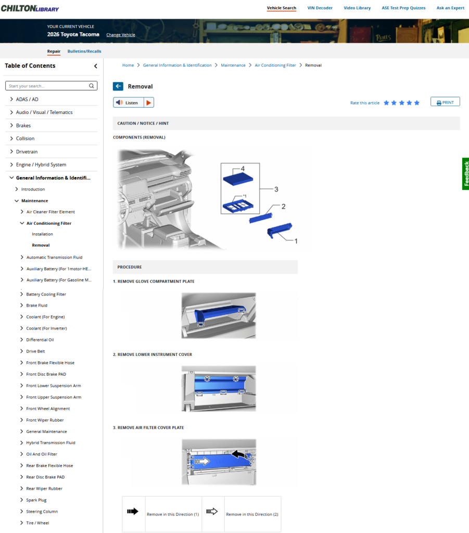Expand Audio / Visual / Telematics section
The height and width of the screenshot is (533, 469).
11,112
